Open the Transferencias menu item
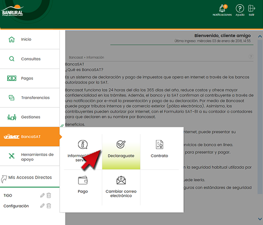 coord(30,98)
